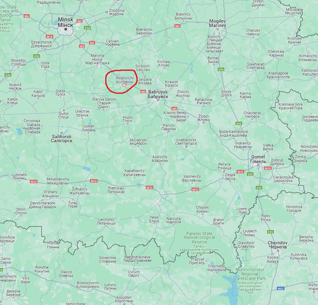Click the Gomel city label
Viewport: 318px width, 305px height.
point(258,159)
